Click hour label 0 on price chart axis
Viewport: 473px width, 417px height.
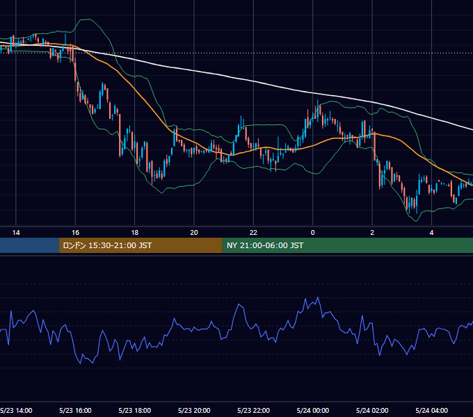313,233
